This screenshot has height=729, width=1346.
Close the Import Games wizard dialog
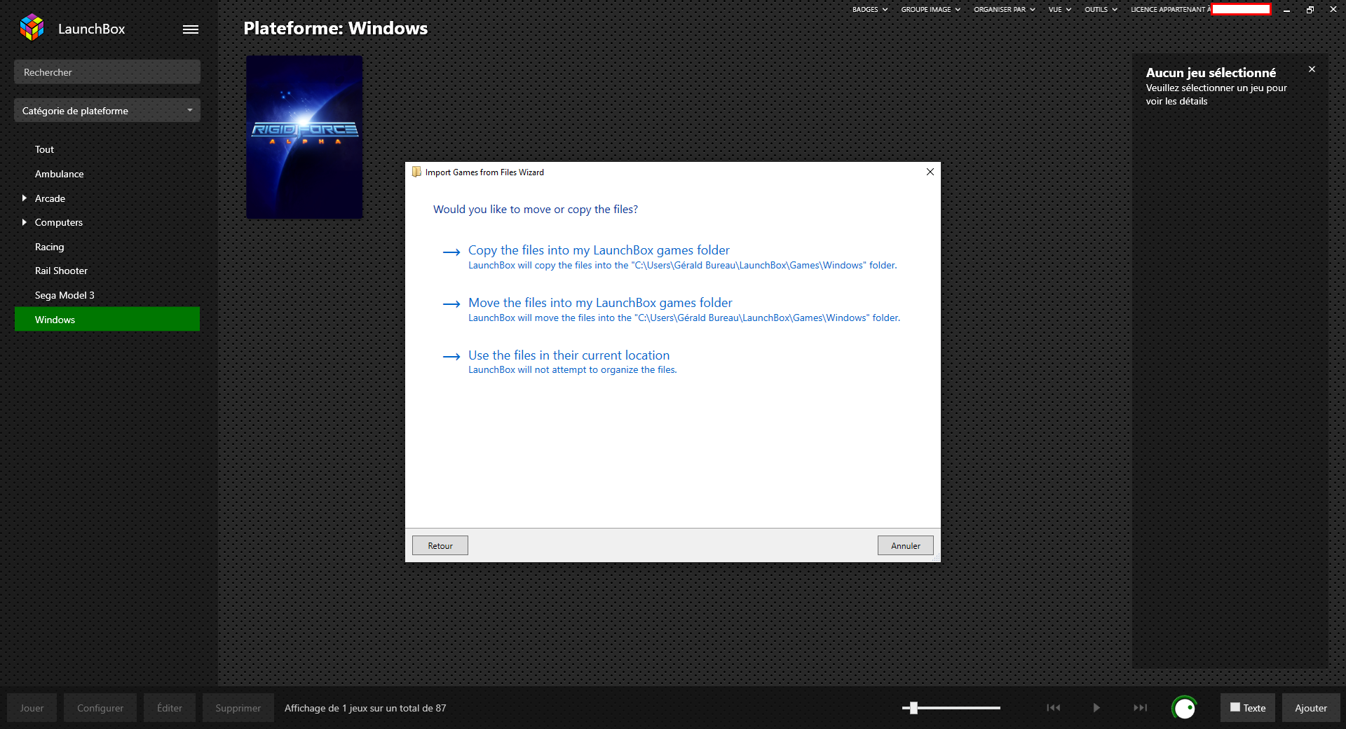pos(930,172)
